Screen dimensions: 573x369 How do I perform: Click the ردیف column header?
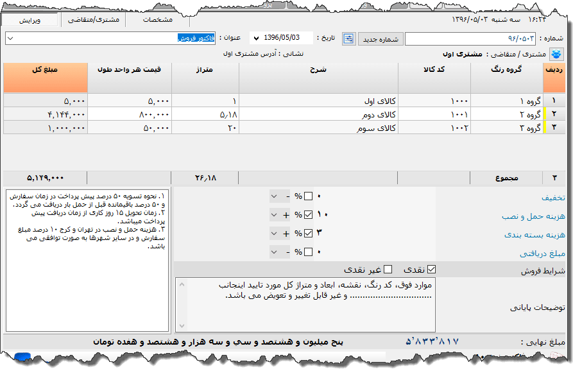(554, 78)
